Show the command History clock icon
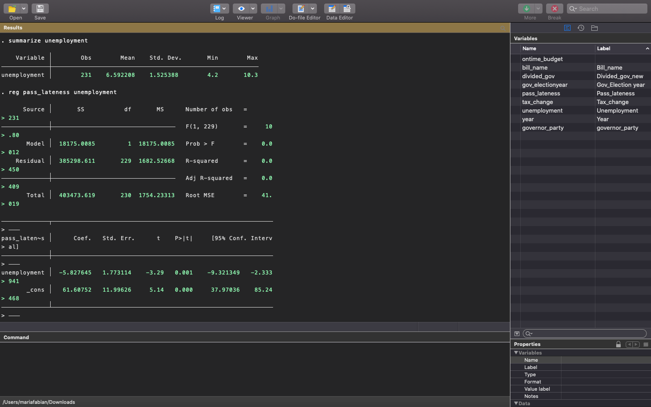This screenshot has width=651, height=407. (x=581, y=28)
